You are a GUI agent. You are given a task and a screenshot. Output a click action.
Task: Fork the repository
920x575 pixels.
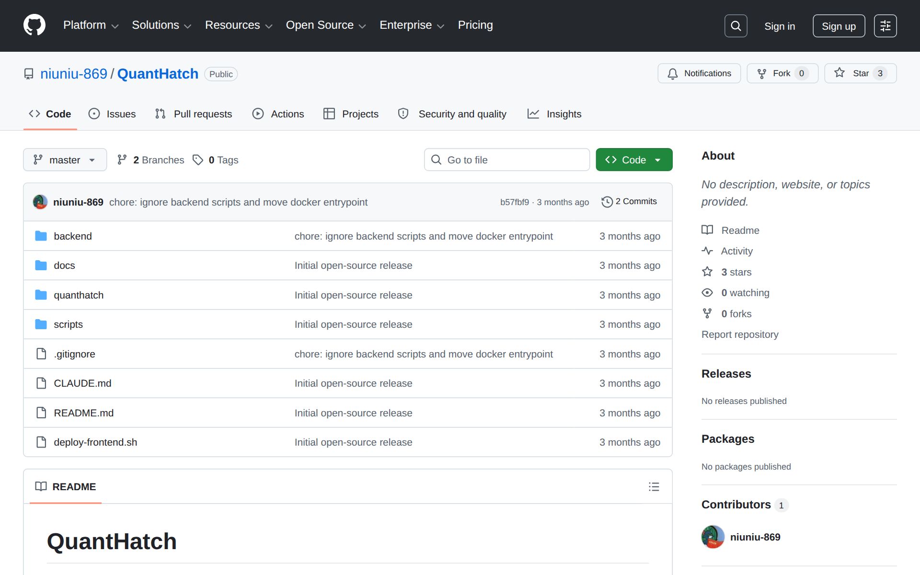point(782,73)
